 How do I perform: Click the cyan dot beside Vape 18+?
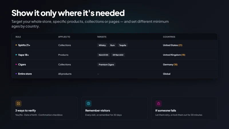[x=16, y=55]
